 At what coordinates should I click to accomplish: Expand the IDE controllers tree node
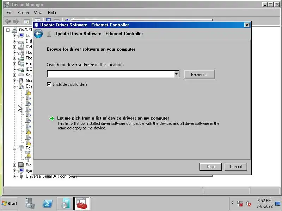[x=14, y=69]
